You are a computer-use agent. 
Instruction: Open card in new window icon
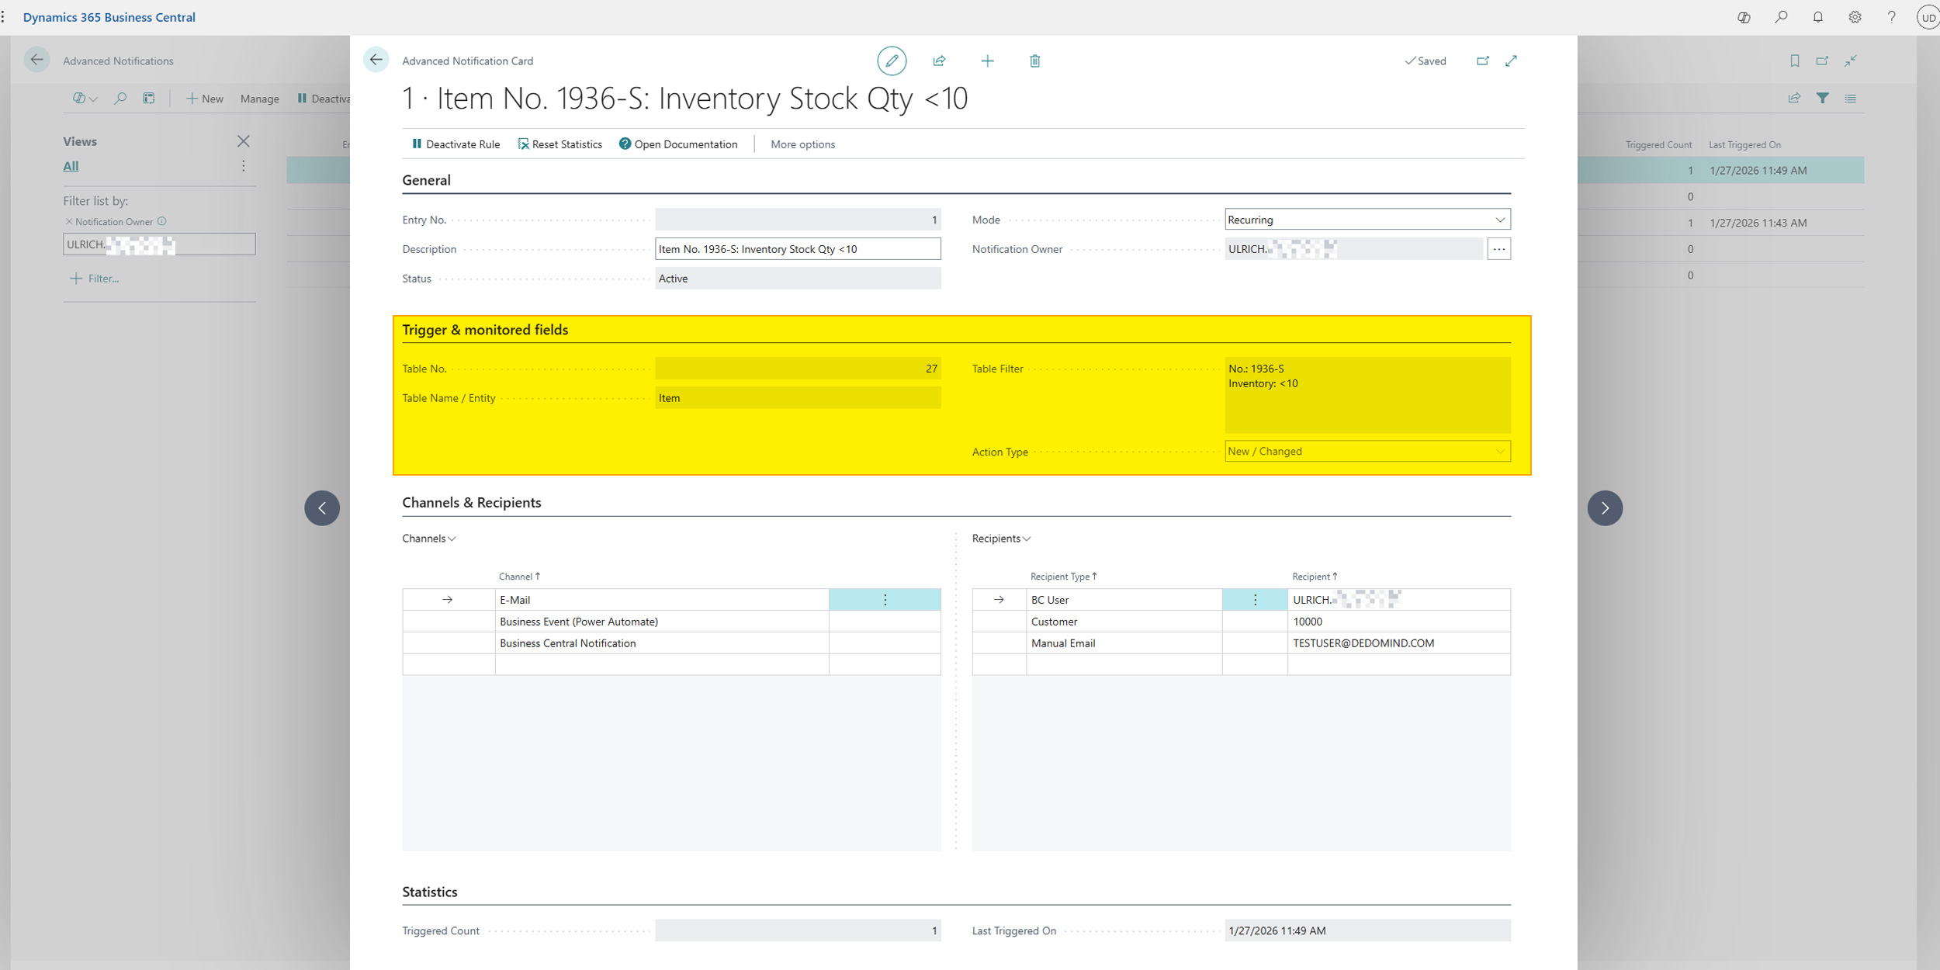click(1482, 61)
